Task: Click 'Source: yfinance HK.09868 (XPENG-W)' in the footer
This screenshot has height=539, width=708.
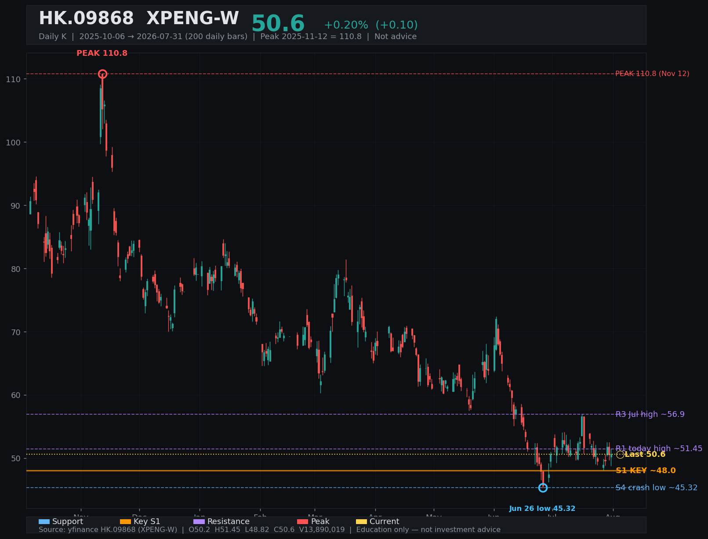Action: 108,530
